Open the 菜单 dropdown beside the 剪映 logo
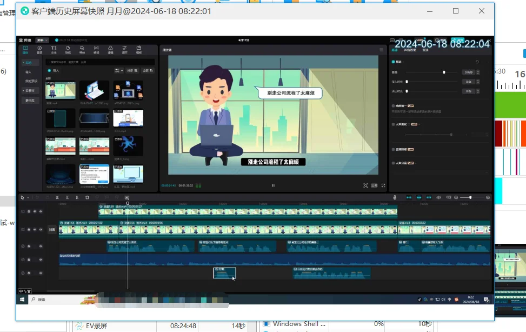Image resolution: width=526 pixels, height=332 pixels. coord(42,40)
